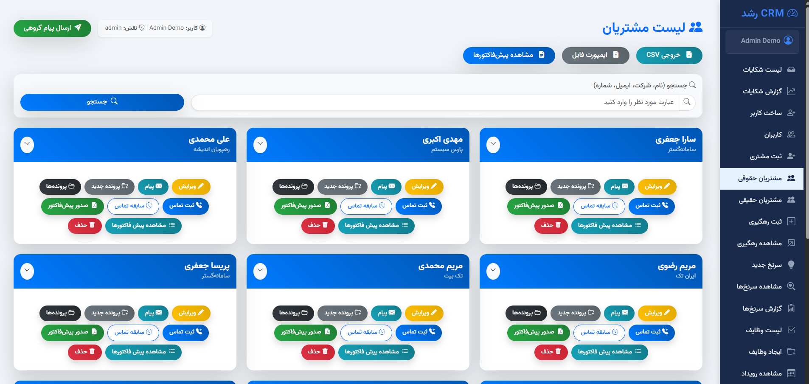This screenshot has height=384, width=809.
Task: Expand مریم رضوی card details
Action: (x=493, y=271)
